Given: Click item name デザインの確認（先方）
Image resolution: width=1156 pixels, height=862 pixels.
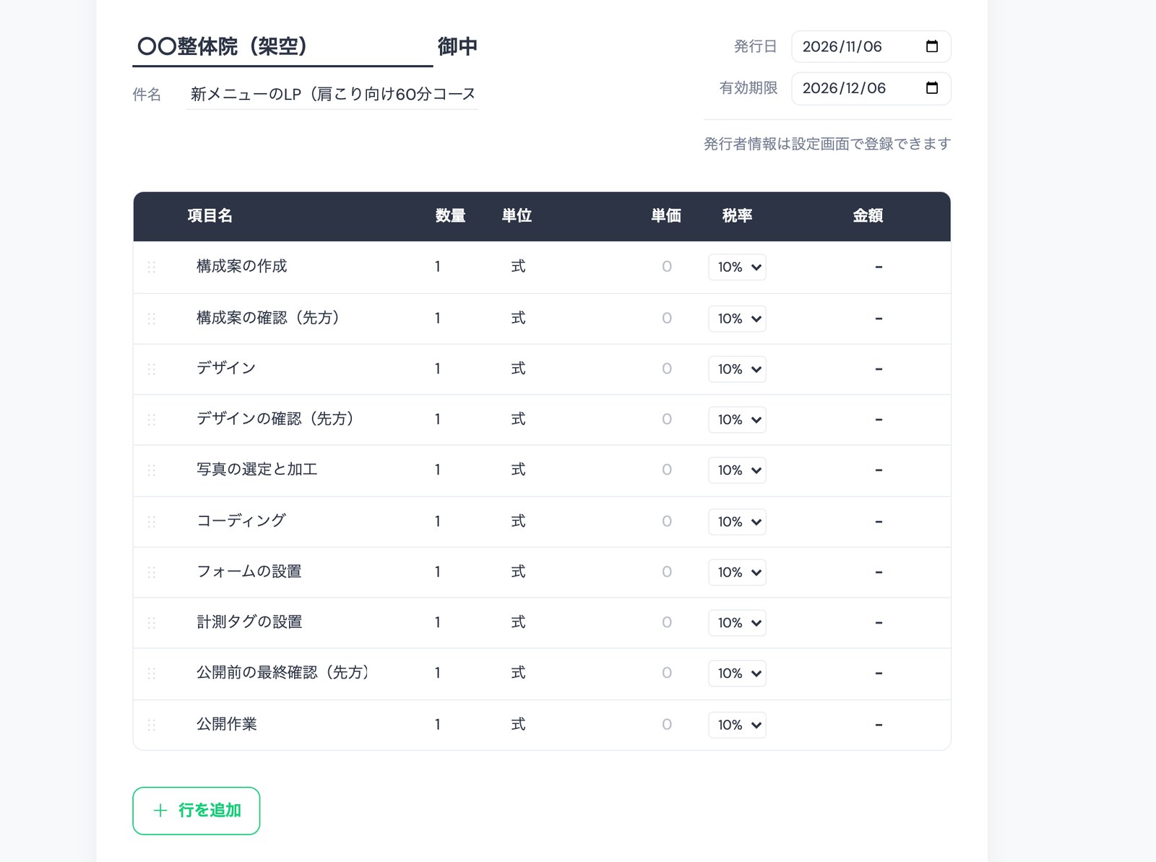Looking at the screenshot, I should pyautogui.click(x=275, y=419).
